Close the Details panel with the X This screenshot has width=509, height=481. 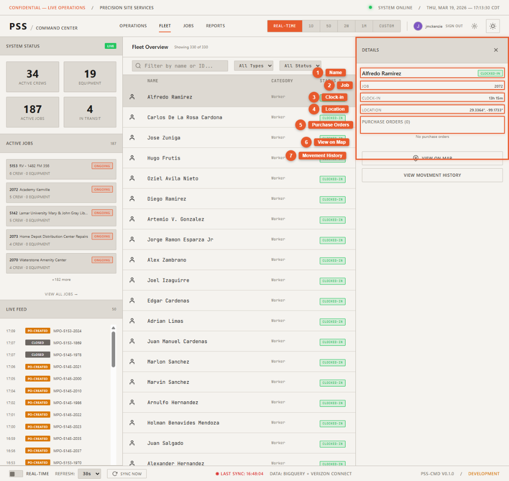click(x=495, y=50)
